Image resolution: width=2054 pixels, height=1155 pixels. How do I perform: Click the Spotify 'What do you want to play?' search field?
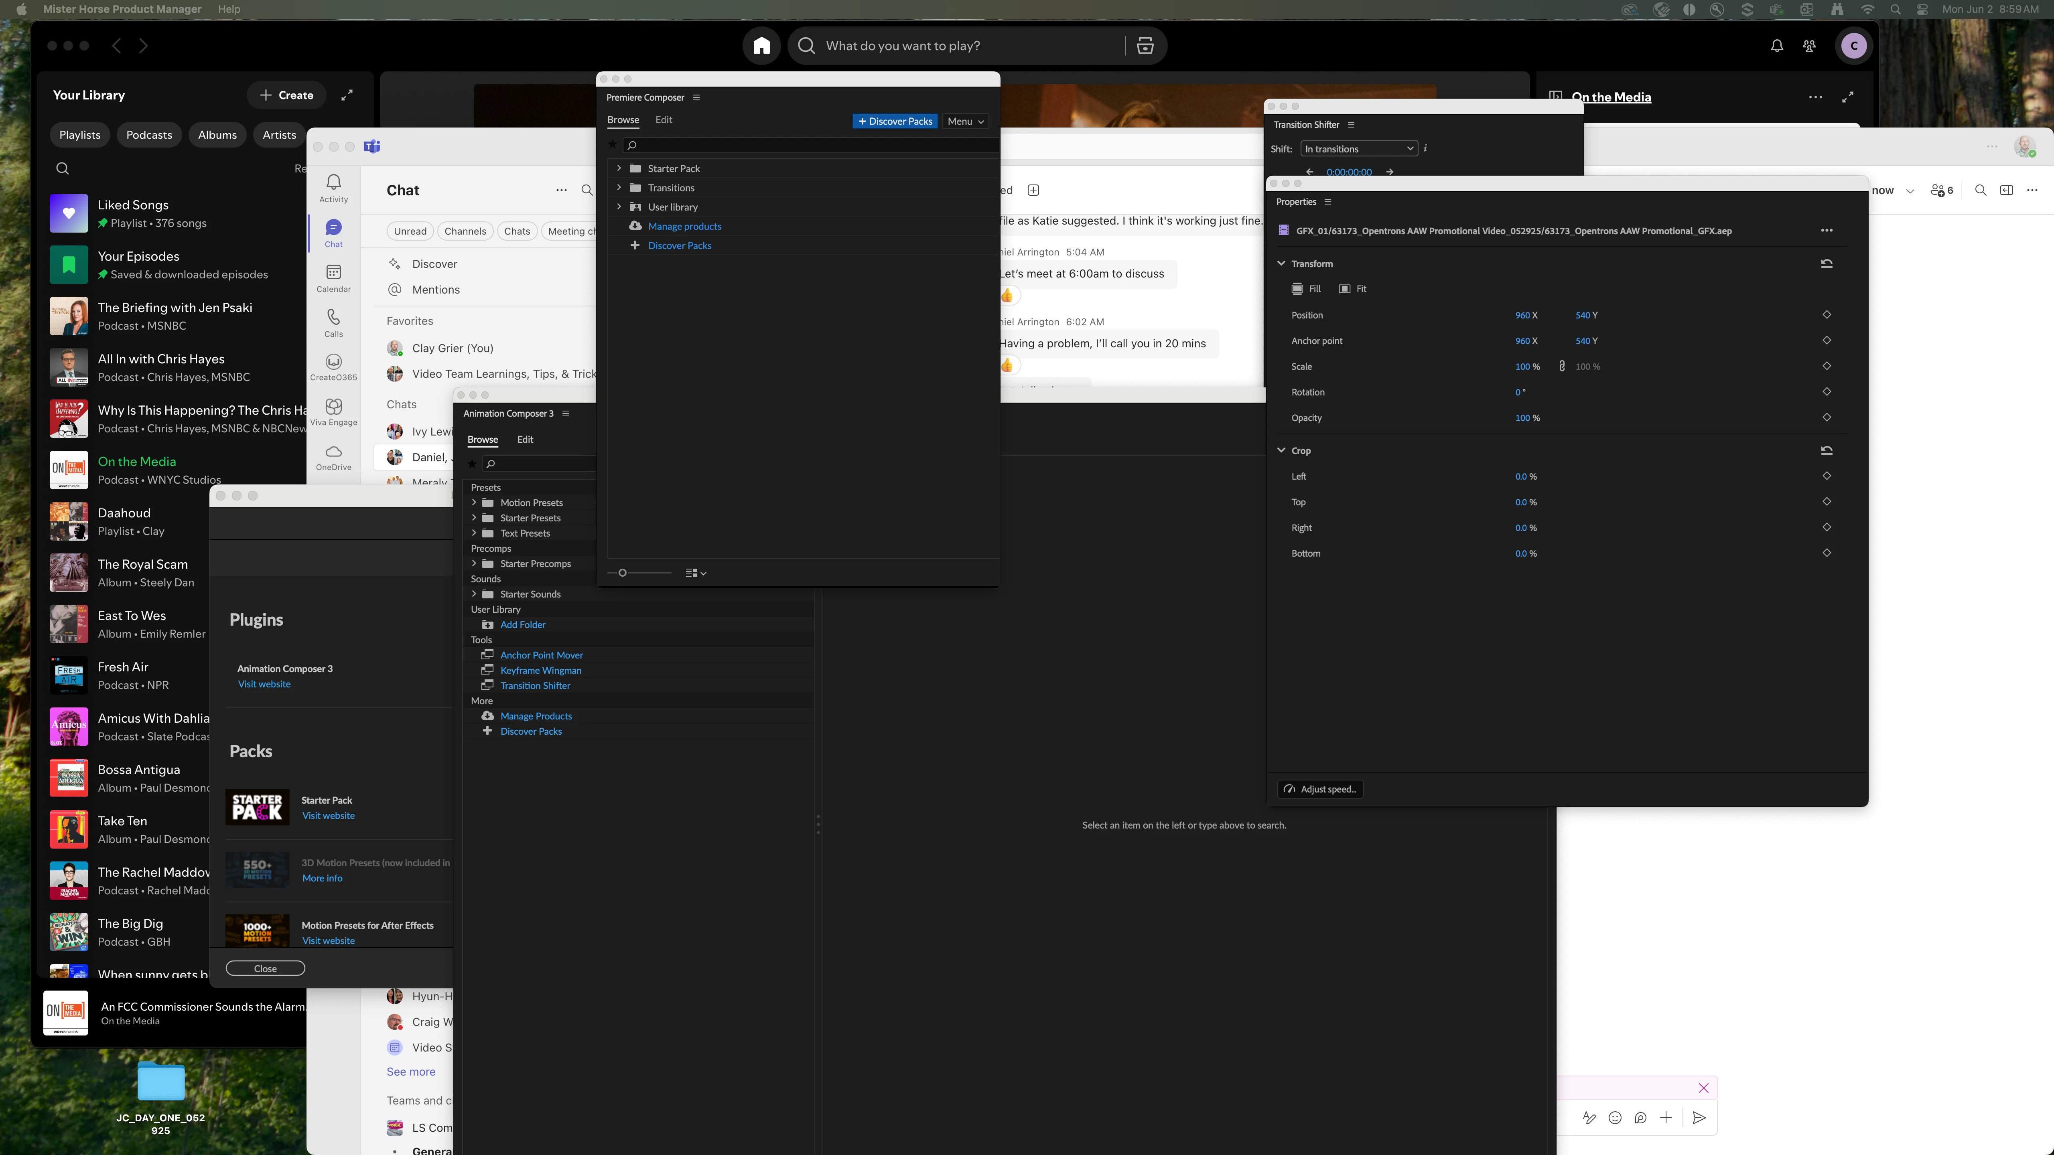pos(957,46)
